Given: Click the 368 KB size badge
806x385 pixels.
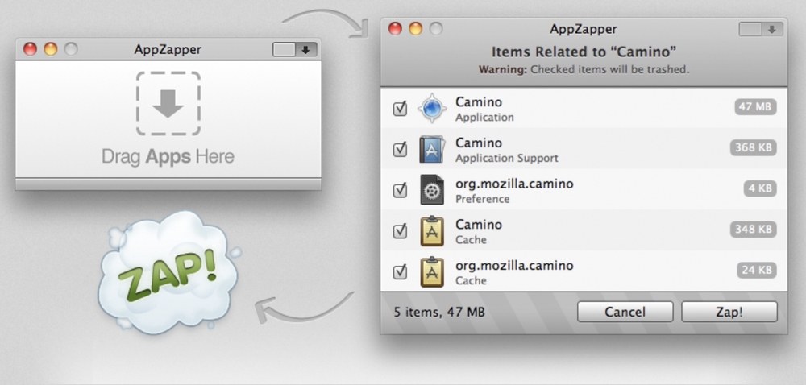Looking at the screenshot, I should point(753,147).
